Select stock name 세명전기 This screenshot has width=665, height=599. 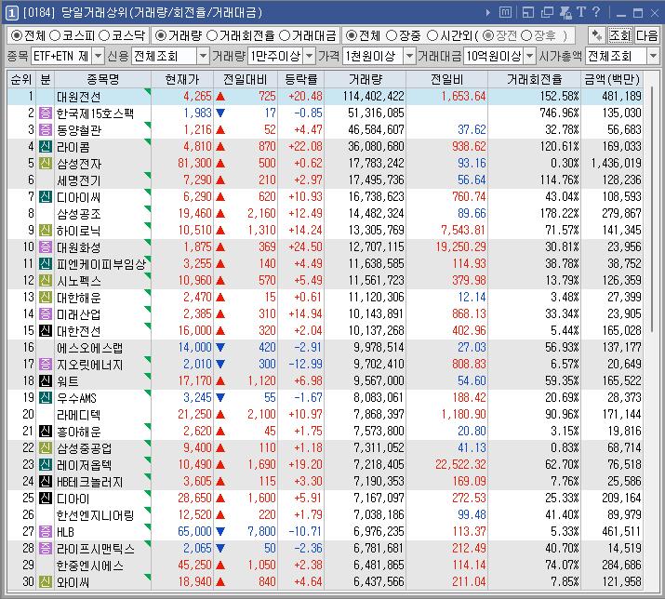(79, 180)
